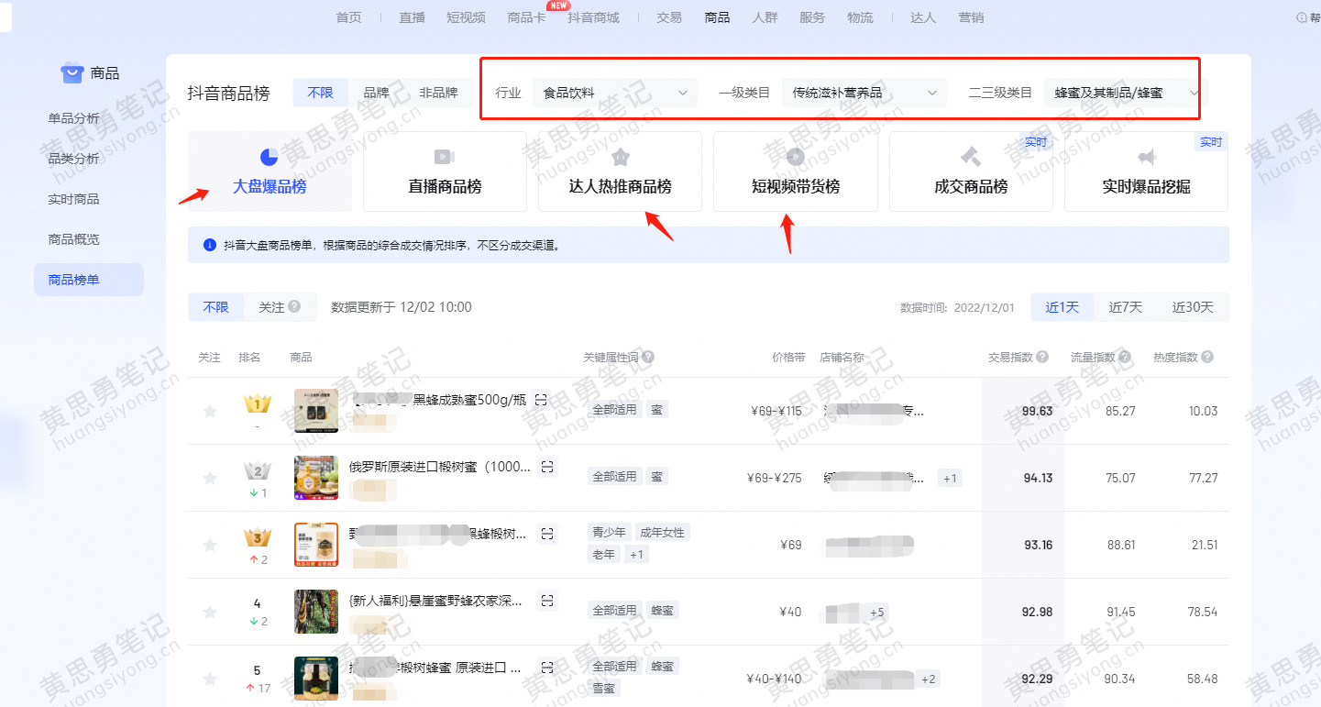Select 不限 in the follow filter
The height and width of the screenshot is (707, 1321).
click(216, 307)
